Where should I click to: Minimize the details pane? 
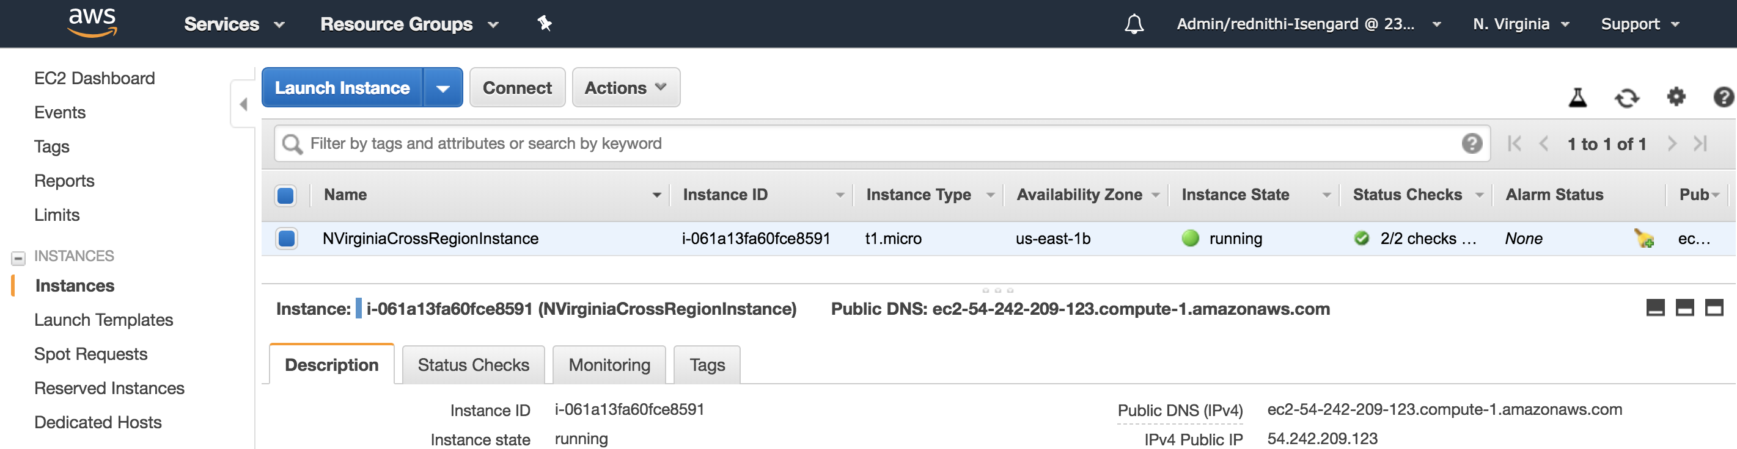click(1656, 308)
